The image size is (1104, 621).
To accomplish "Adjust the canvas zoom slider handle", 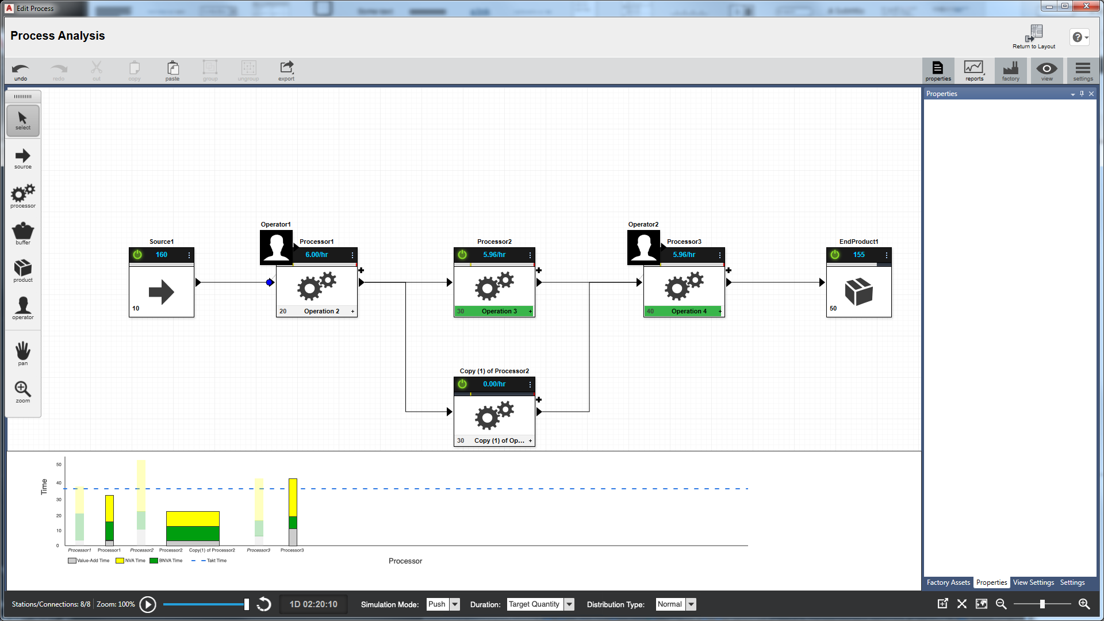I will click(1042, 604).
